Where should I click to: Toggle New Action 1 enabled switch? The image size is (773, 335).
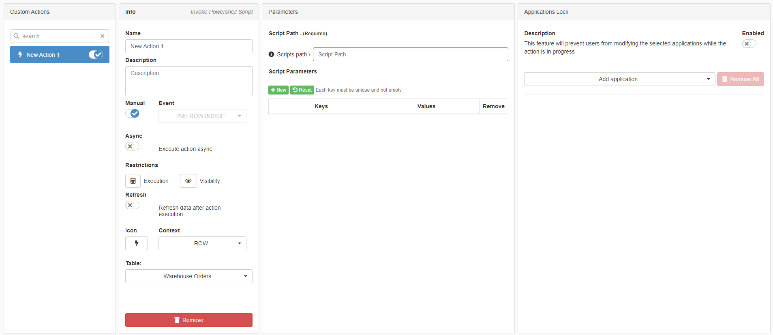(x=96, y=55)
